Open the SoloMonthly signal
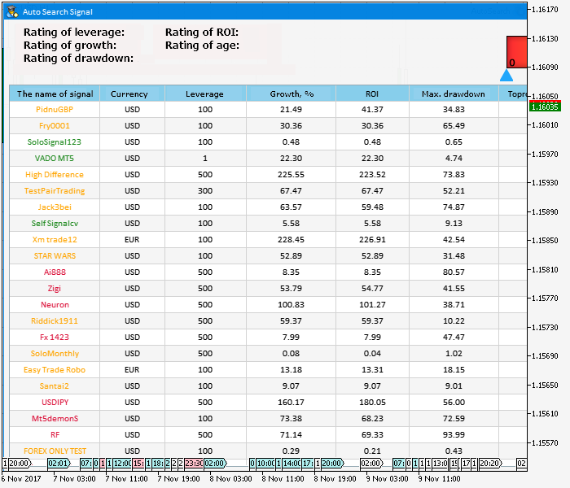 [55, 353]
